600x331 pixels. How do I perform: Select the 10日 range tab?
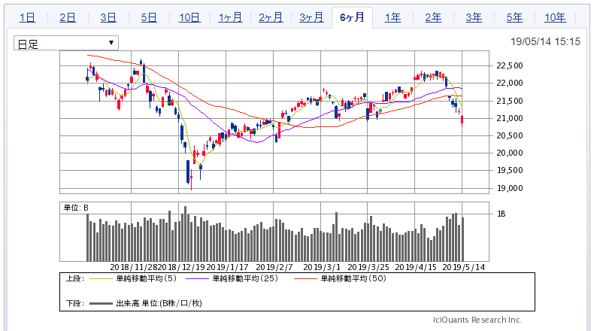[189, 18]
